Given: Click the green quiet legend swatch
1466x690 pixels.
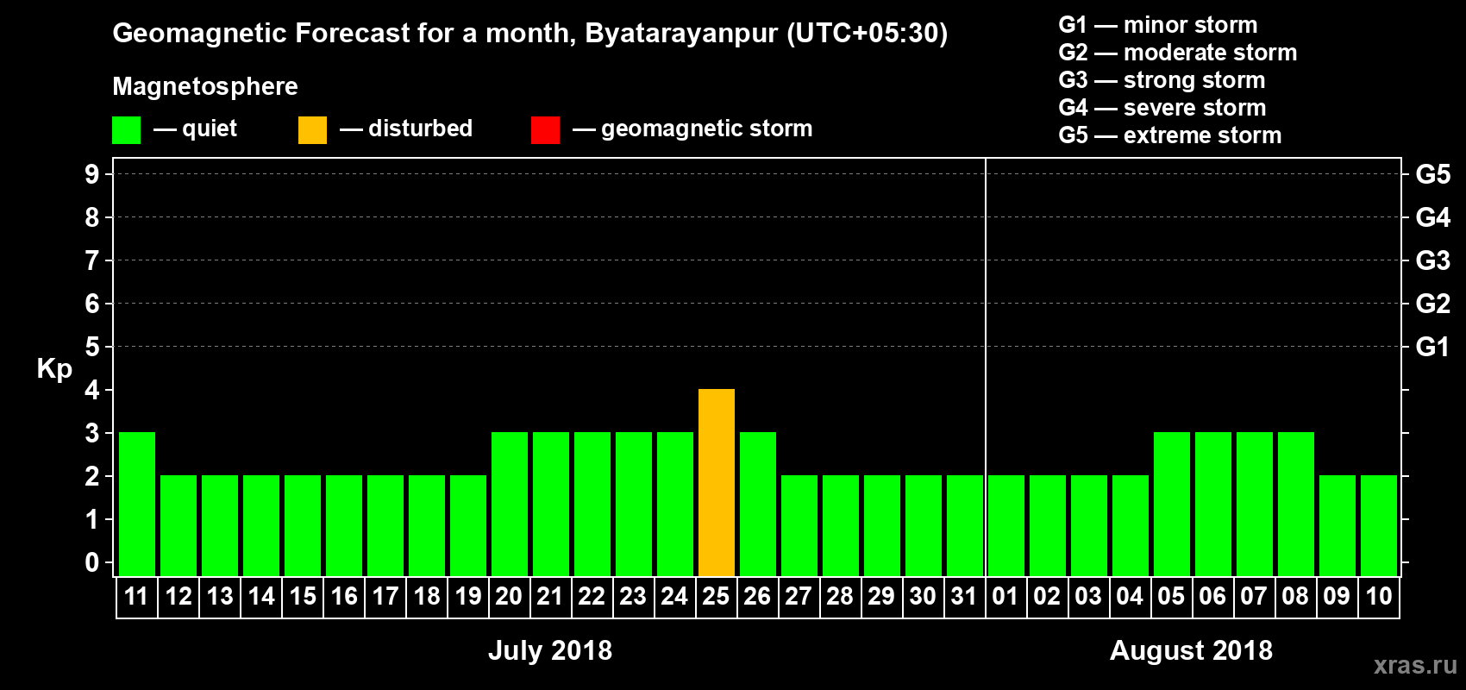Looking at the screenshot, I should (x=126, y=130).
